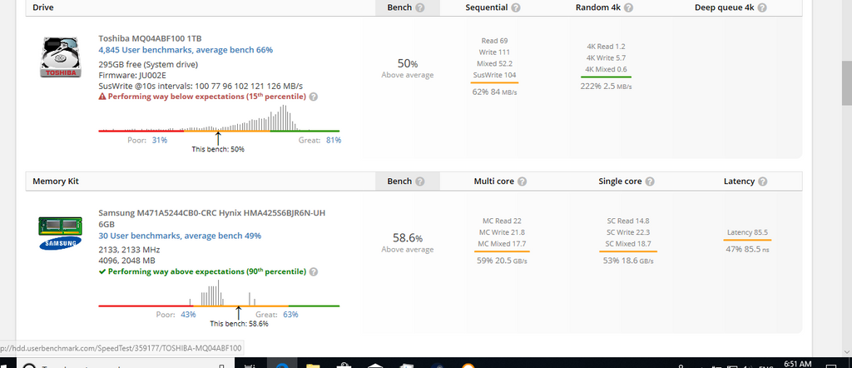Open help icon next to Sequential
The height and width of the screenshot is (368, 852).
tap(516, 7)
